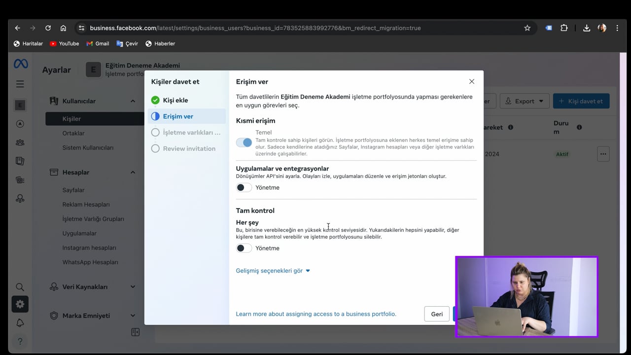
Task: Open the Chrome three-dot menu
Action: tap(617, 28)
